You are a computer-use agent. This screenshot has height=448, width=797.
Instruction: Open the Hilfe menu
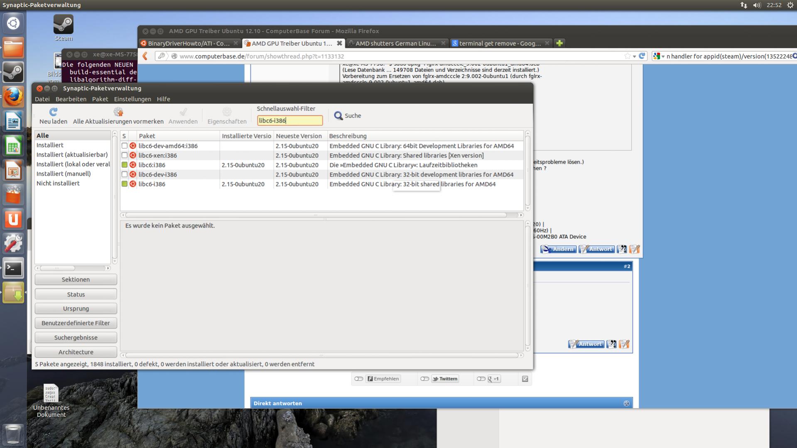click(x=163, y=99)
